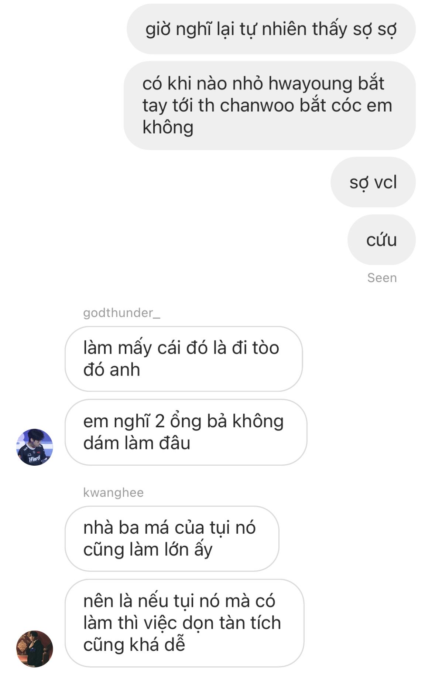Tap 'dám làm đâu' line of message
Viewport: 432px width, 676px height.
pos(137,443)
